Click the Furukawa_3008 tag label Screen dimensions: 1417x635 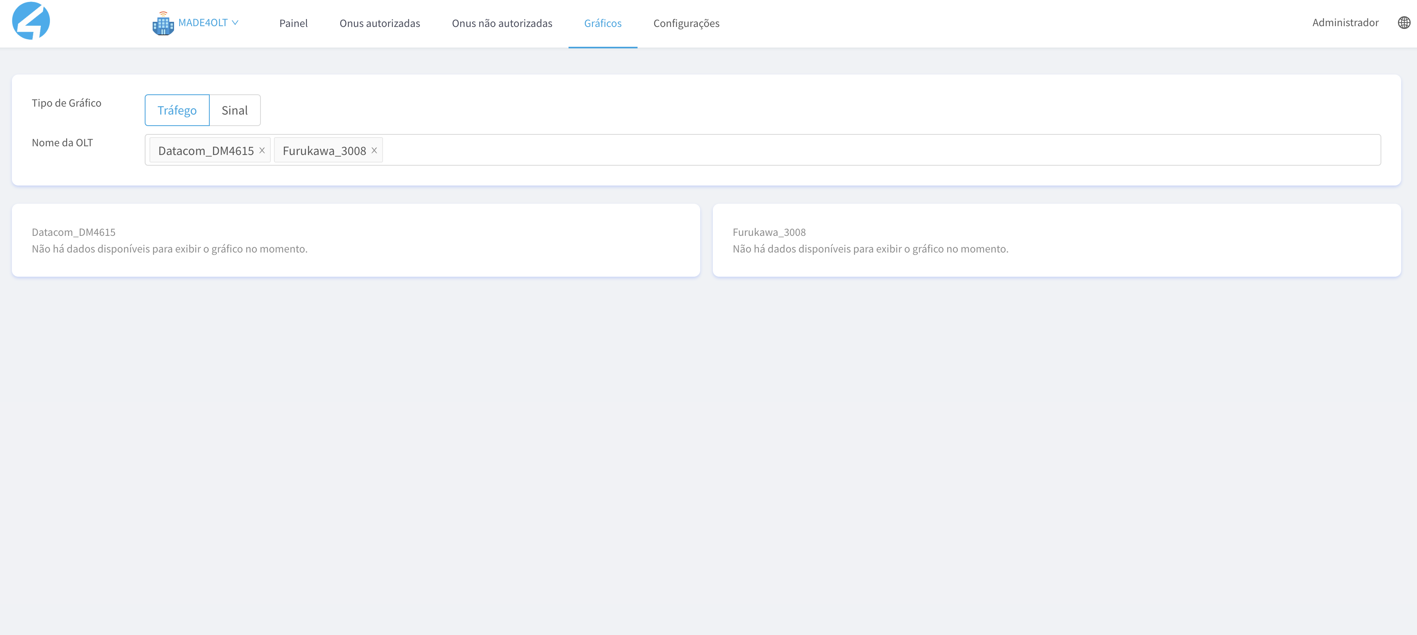tap(324, 151)
